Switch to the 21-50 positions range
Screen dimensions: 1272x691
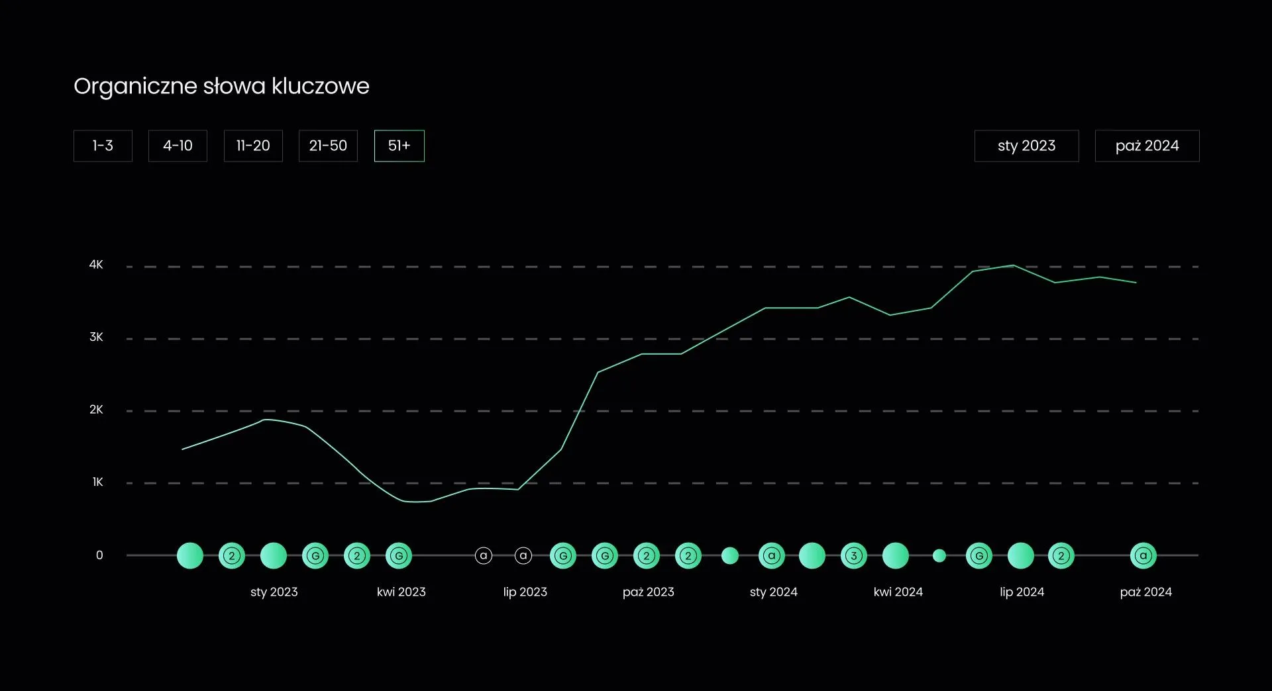click(328, 146)
